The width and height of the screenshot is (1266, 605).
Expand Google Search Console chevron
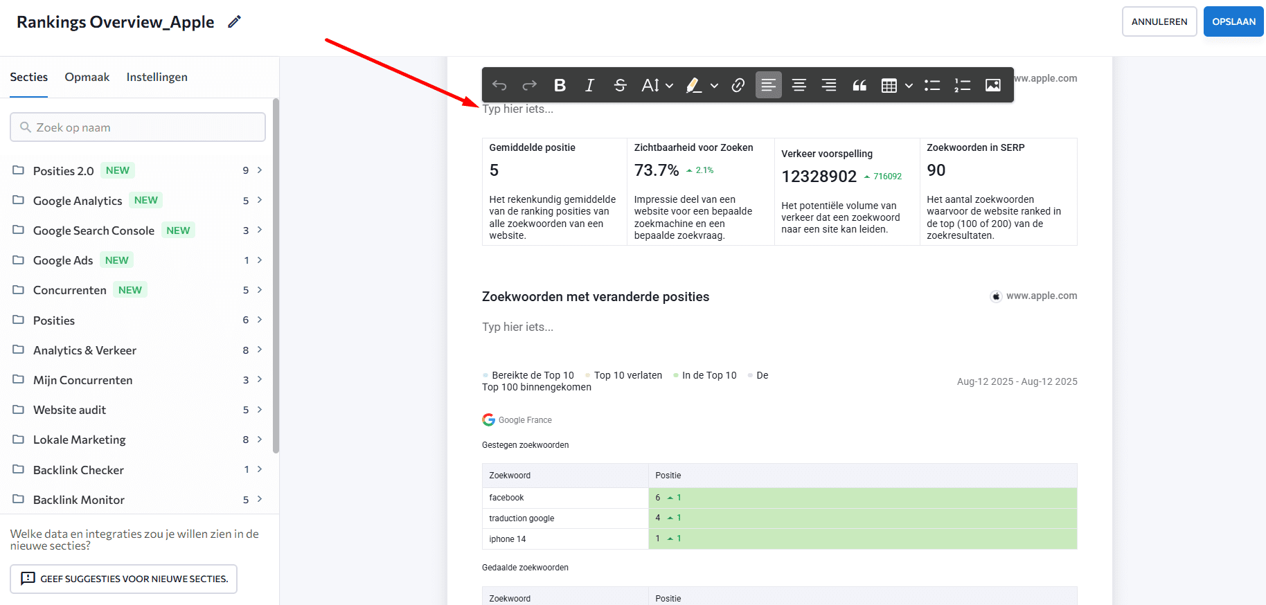tap(260, 230)
